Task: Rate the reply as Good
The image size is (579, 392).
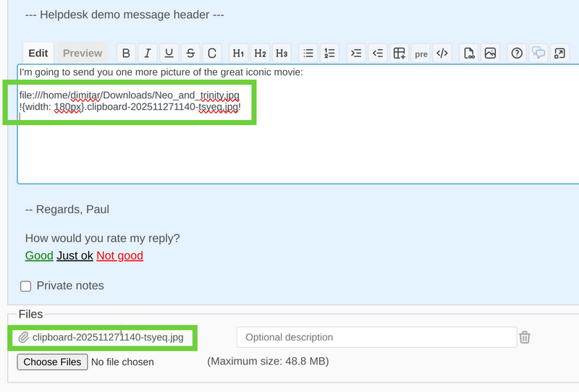Action: 39,255
